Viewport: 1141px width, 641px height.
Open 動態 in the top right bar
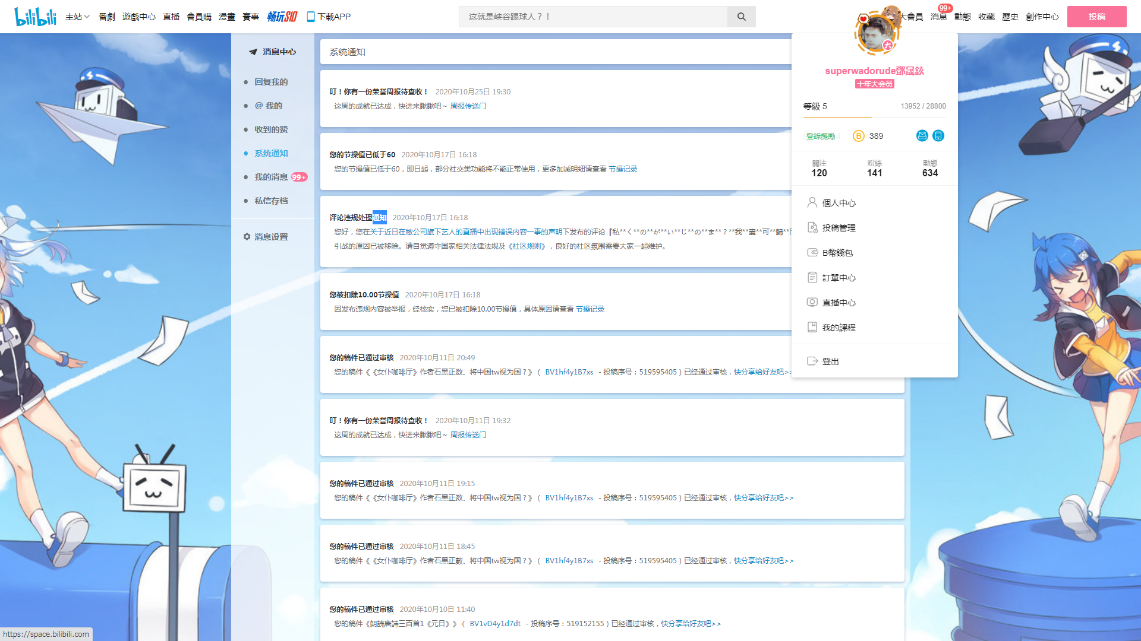point(963,17)
